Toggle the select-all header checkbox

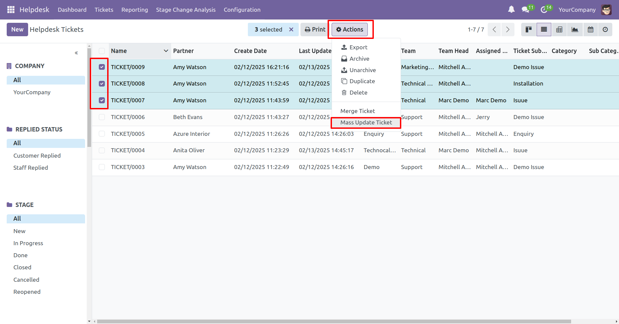pyautogui.click(x=102, y=51)
